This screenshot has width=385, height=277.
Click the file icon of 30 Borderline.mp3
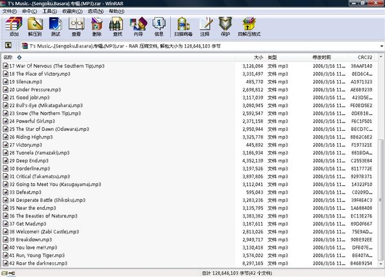(x=5, y=169)
